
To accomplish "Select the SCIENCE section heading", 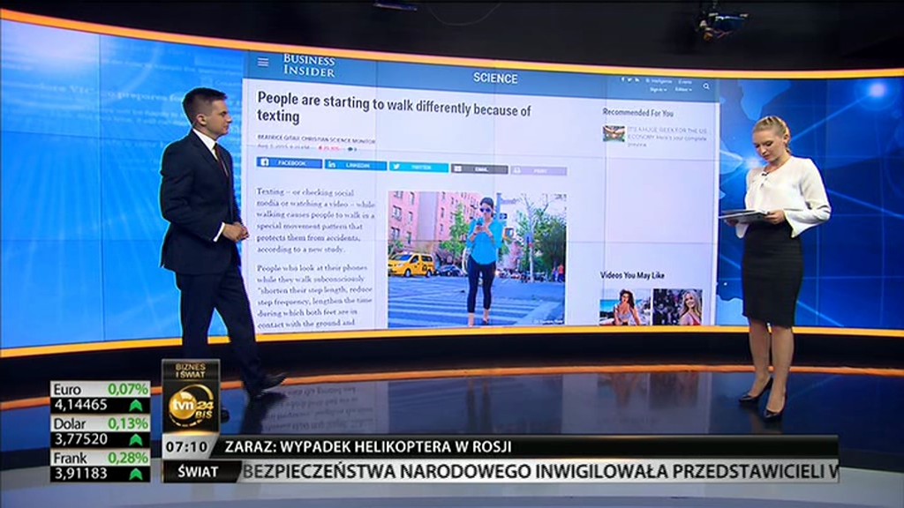I will point(495,78).
